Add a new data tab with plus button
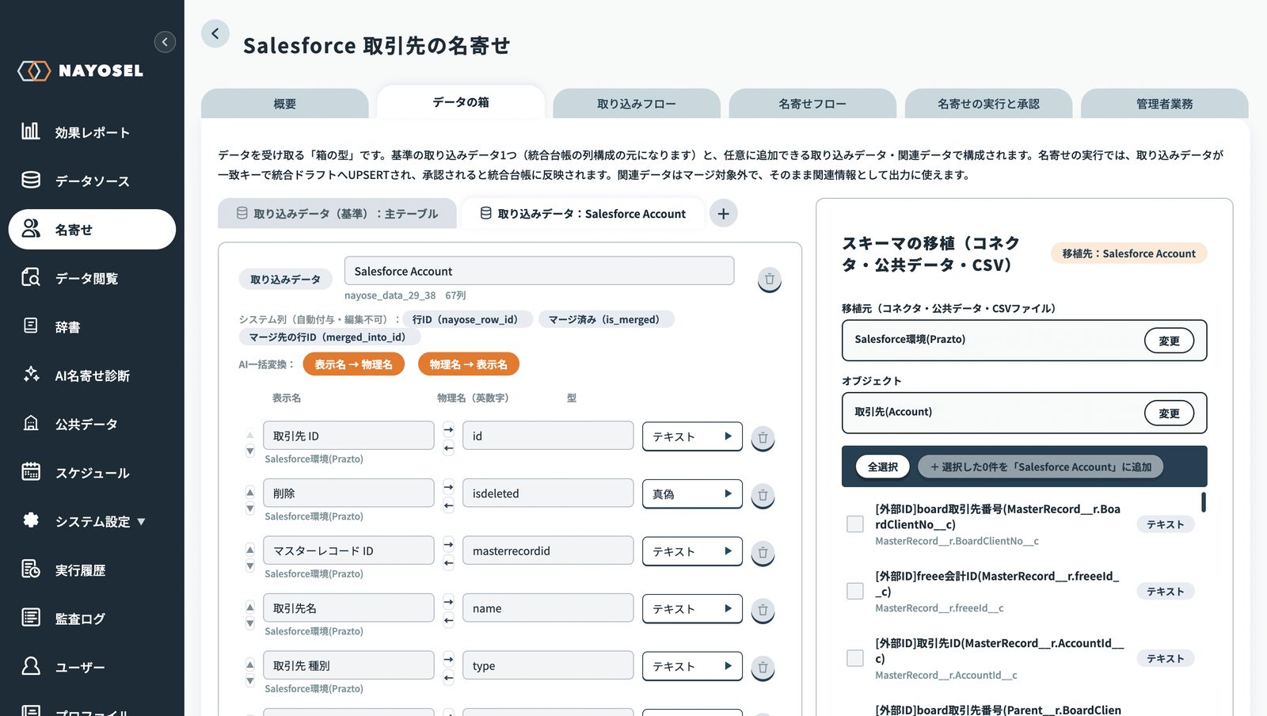Screen dimensions: 1267x716 [x=723, y=213]
